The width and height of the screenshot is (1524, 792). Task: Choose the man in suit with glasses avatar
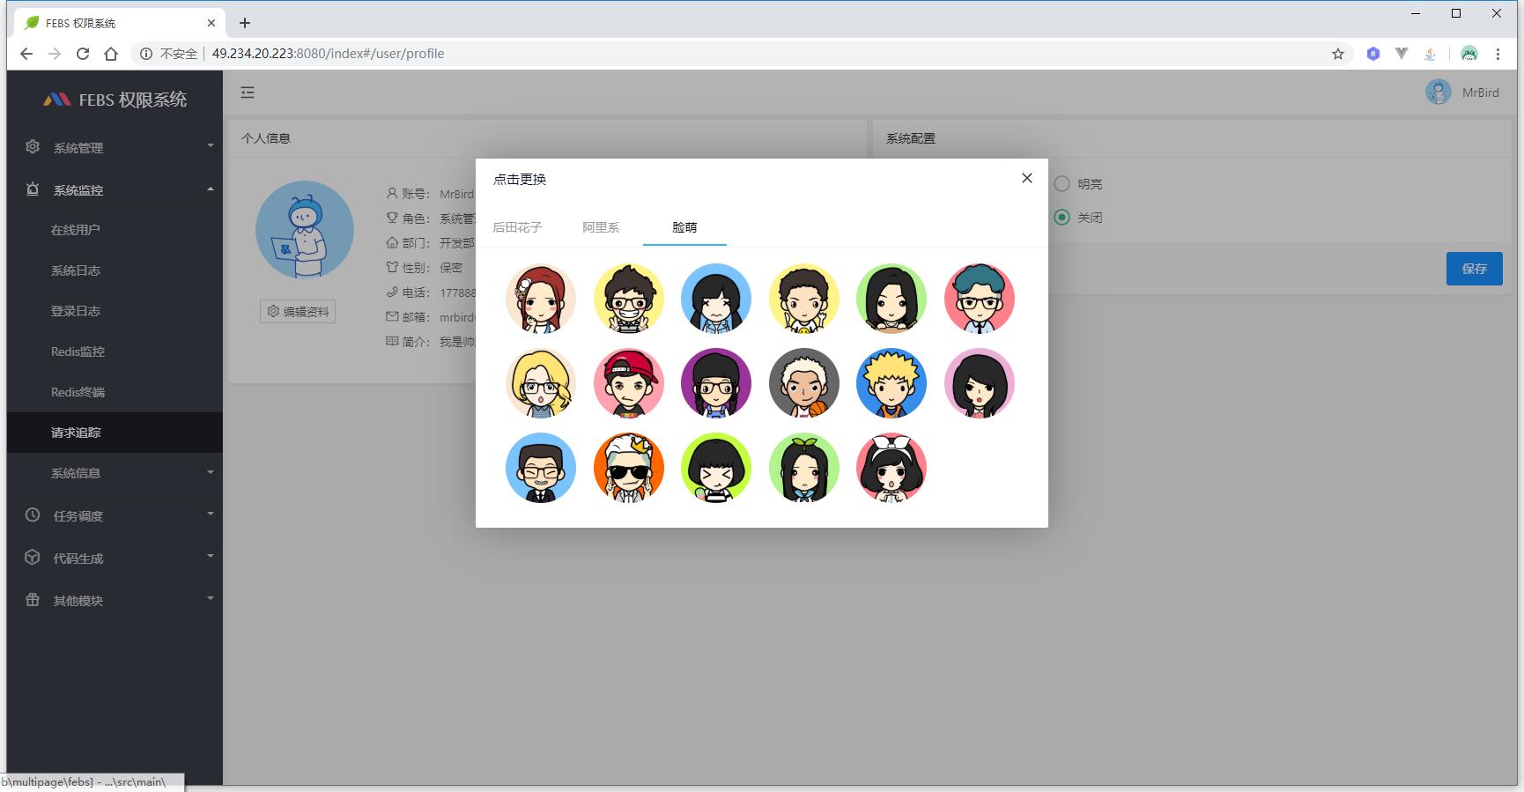(x=541, y=468)
